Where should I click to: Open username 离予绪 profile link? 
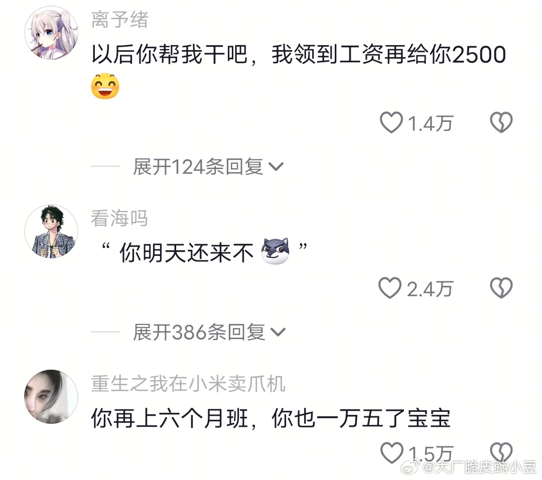[119, 20]
